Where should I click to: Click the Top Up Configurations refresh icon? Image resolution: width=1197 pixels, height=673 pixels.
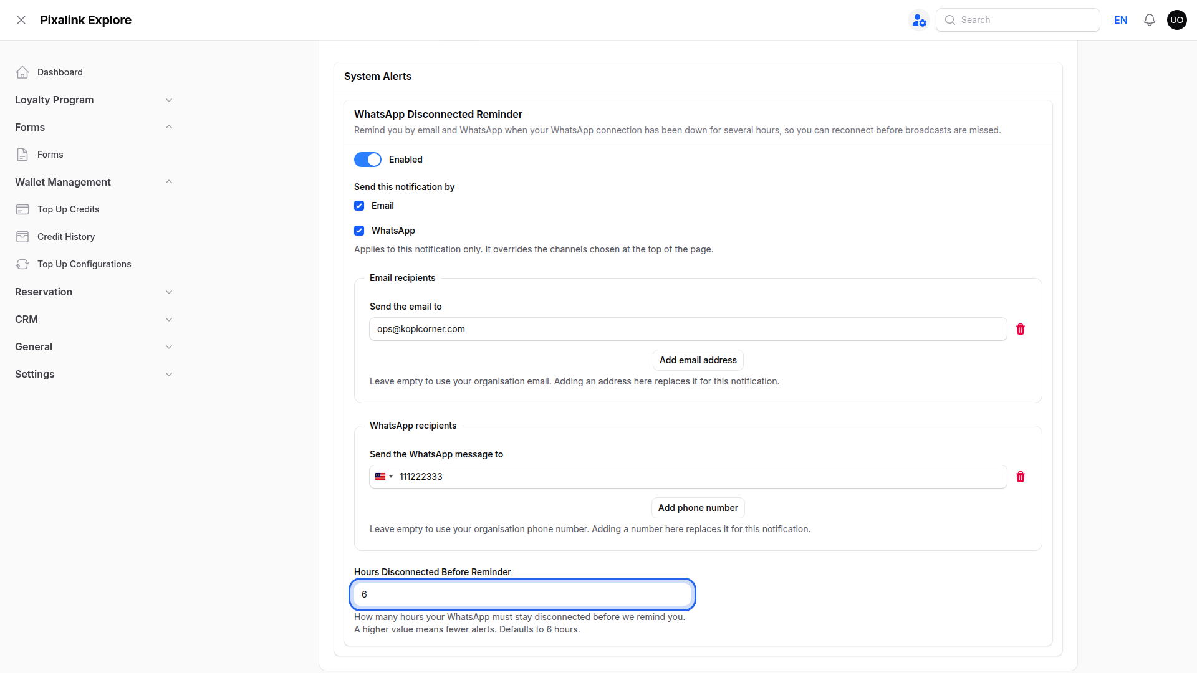pos(22,264)
